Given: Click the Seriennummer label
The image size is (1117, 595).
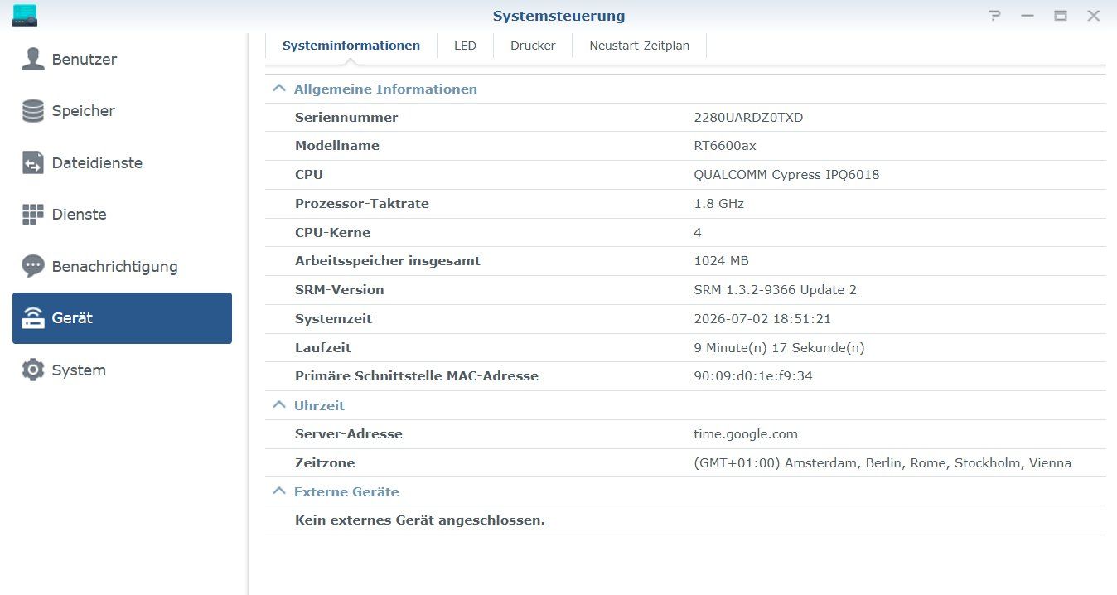Looking at the screenshot, I should click(x=346, y=118).
